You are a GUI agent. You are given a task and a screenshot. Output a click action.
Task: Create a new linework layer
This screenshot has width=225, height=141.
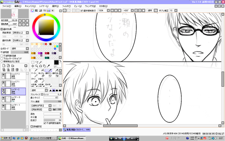(x=8, y=66)
